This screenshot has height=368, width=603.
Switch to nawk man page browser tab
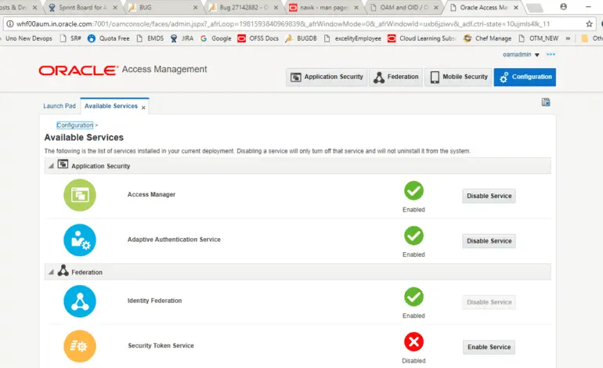coord(323,7)
